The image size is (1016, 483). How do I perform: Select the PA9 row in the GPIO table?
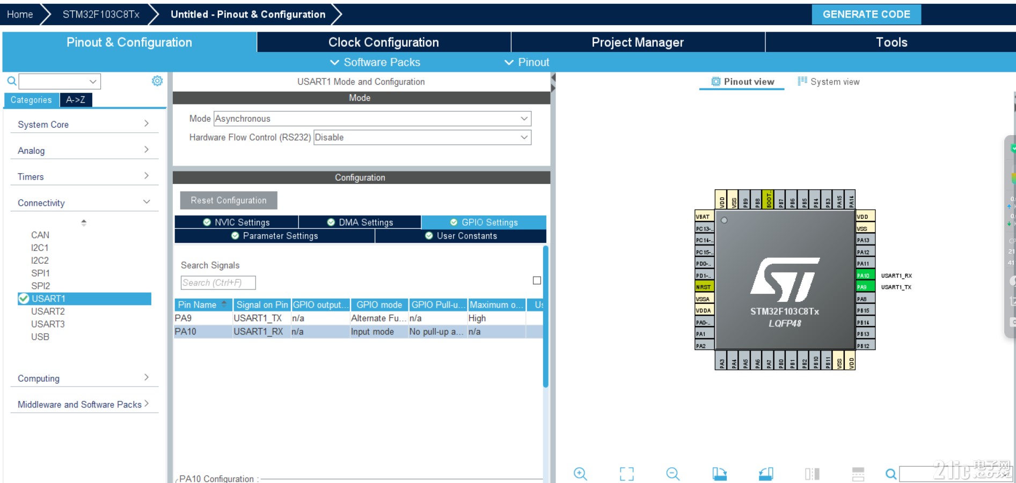click(x=359, y=318)
